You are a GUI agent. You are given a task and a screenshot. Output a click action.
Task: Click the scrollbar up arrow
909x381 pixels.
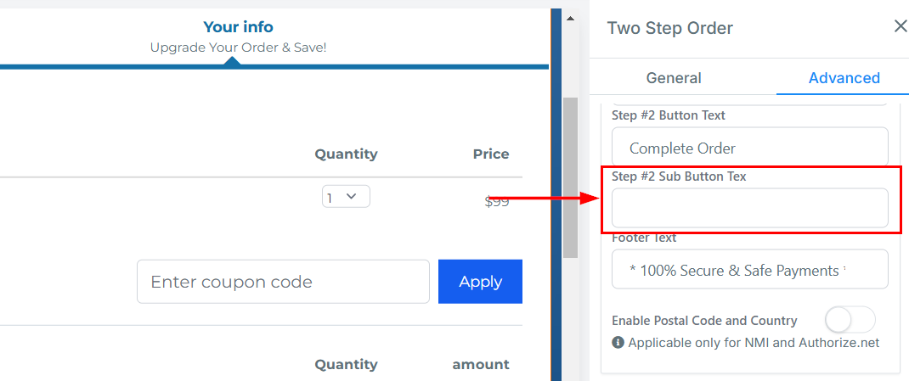pos(571,19)
